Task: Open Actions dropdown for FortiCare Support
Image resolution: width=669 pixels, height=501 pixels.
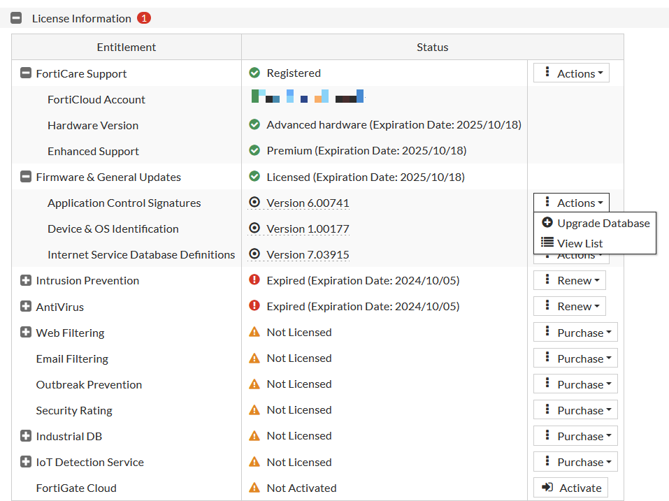Action: (571, 73)
